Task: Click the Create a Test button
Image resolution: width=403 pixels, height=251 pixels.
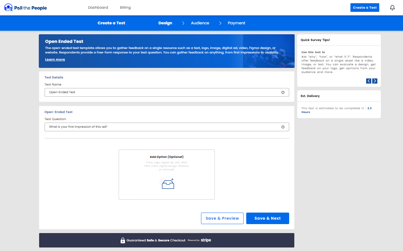Action: click(x=365, y=7)
